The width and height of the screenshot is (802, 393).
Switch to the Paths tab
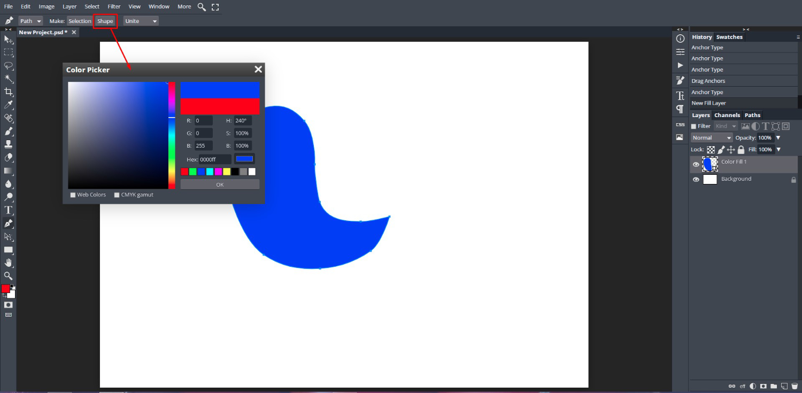(x=752, y=115)
